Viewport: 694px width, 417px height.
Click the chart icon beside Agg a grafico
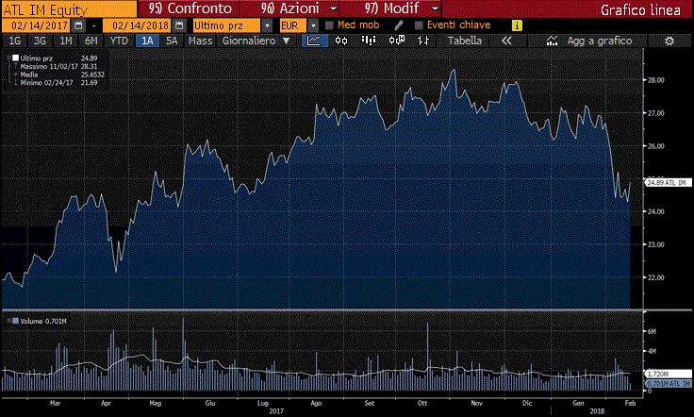tap(552, 41)
